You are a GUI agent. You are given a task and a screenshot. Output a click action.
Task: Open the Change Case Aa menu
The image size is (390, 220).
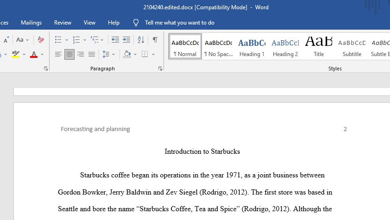tap(22, 39)
